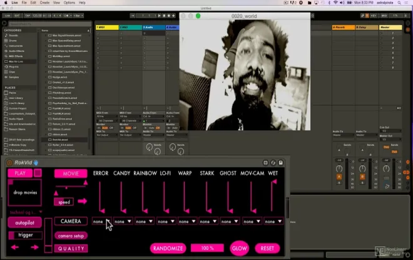
Task: Open User Library under Places
Action: tap(16, 98)
